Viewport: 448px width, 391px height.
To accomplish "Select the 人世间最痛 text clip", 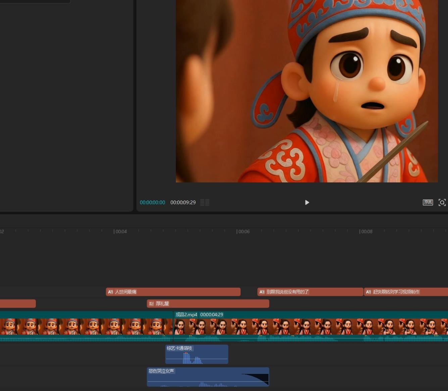I will [173, 292].
